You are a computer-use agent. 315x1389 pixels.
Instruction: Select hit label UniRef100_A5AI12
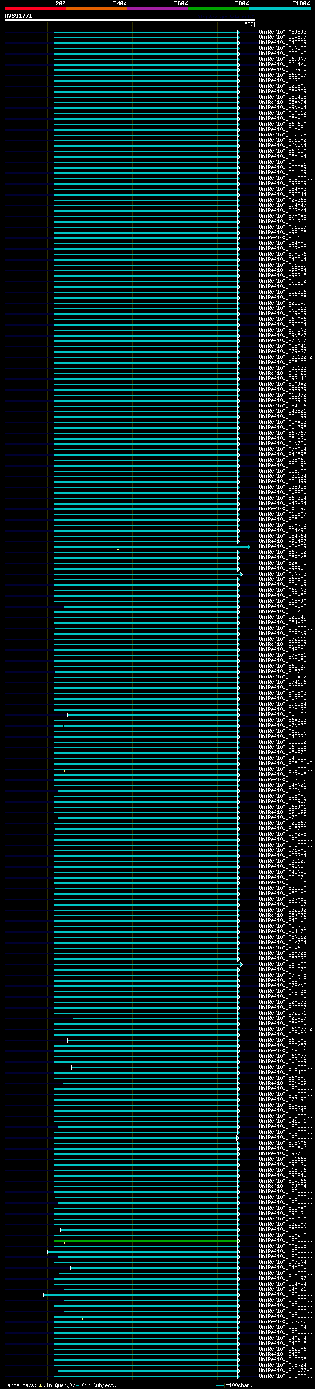(x=283, y=113)
